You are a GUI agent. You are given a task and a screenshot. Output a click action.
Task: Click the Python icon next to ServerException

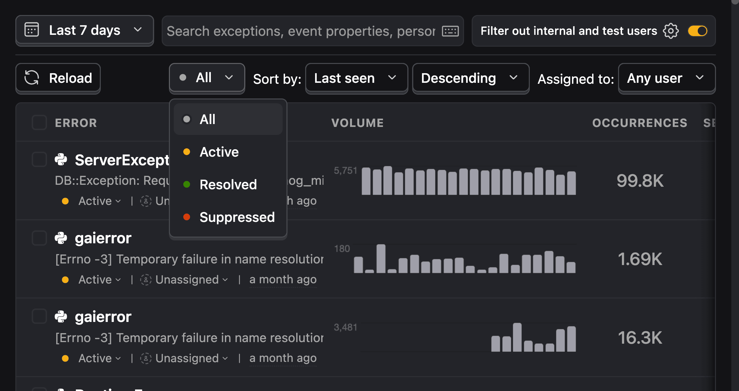pyautogui.click(x=61, y=160)
